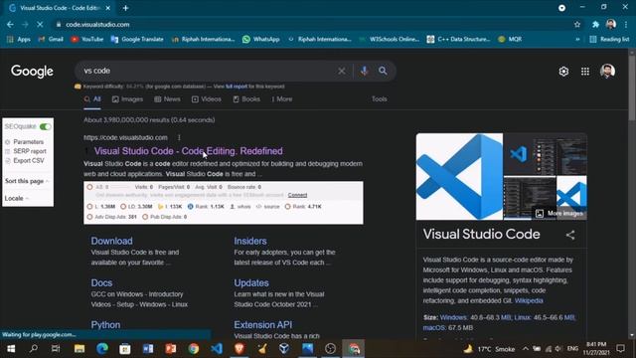Open Google Translate bookmark
The image size is (636, 358).
pyautogui.click(x=137, y=40)
